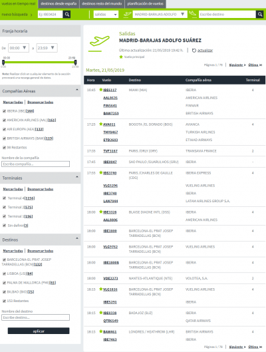Uncheck the Terminal 4 checkbox
Viewport: 266px width, 352px height.
pos(4,198)
